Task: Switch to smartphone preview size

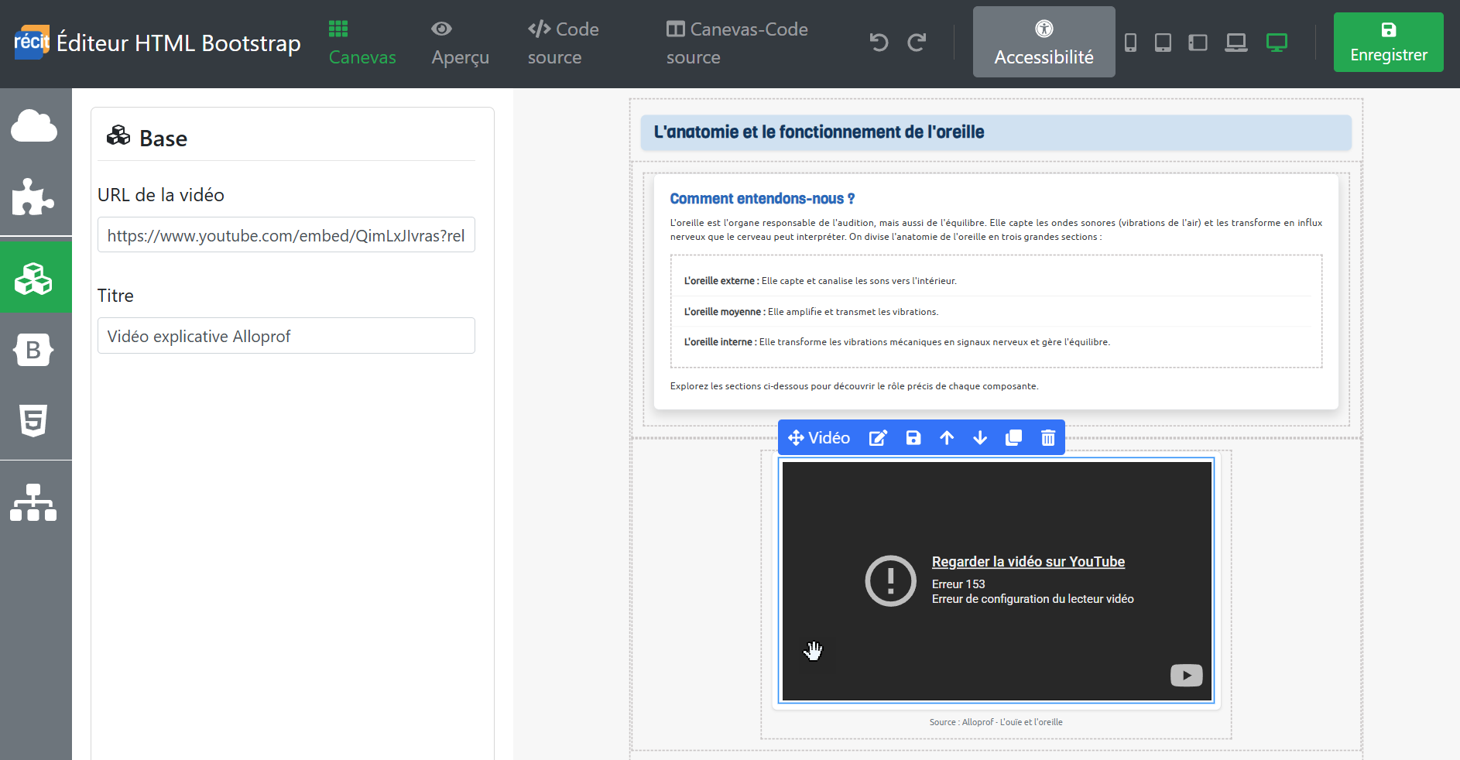Action: click(1130, 43)
